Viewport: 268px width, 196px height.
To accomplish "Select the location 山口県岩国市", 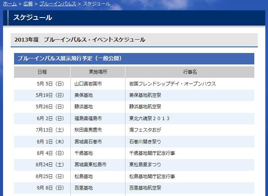I will pyautogui.click(x=88, y=84).
